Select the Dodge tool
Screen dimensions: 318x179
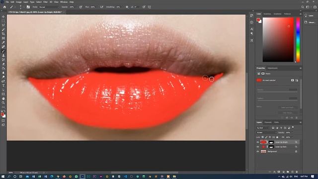tap(3, 77)
